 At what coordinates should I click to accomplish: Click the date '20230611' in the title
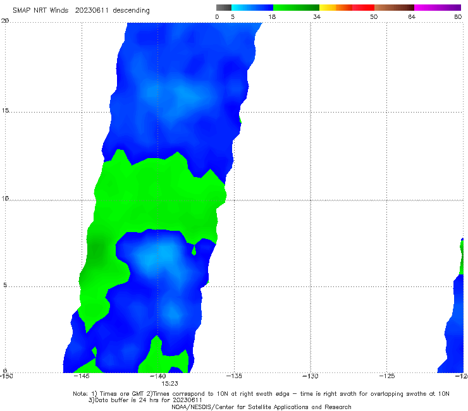92,10
